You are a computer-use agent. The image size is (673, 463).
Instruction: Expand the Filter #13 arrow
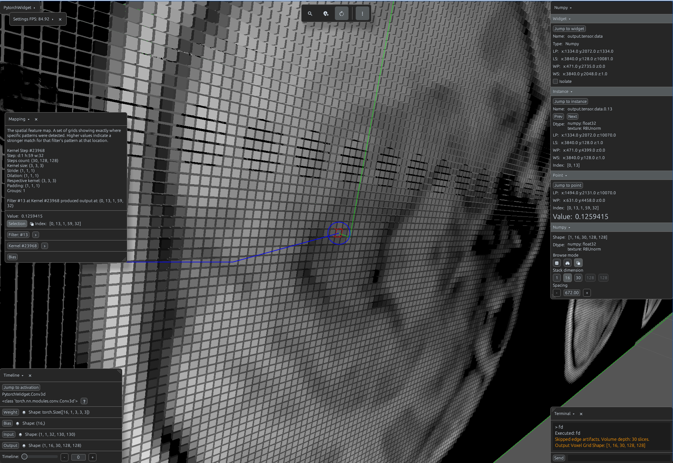35,235
